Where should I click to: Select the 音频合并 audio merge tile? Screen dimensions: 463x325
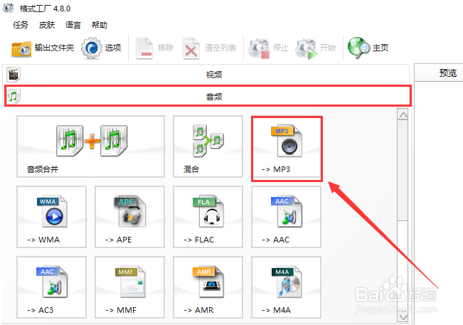90,146
